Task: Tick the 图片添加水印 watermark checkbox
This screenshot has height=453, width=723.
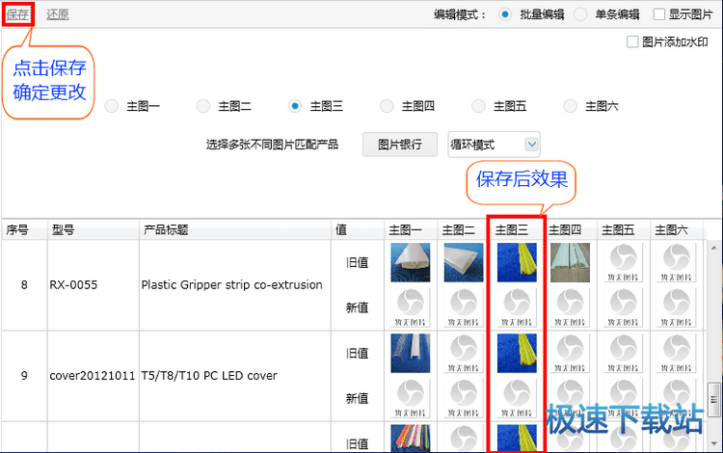Action: (x=632, y=42)
